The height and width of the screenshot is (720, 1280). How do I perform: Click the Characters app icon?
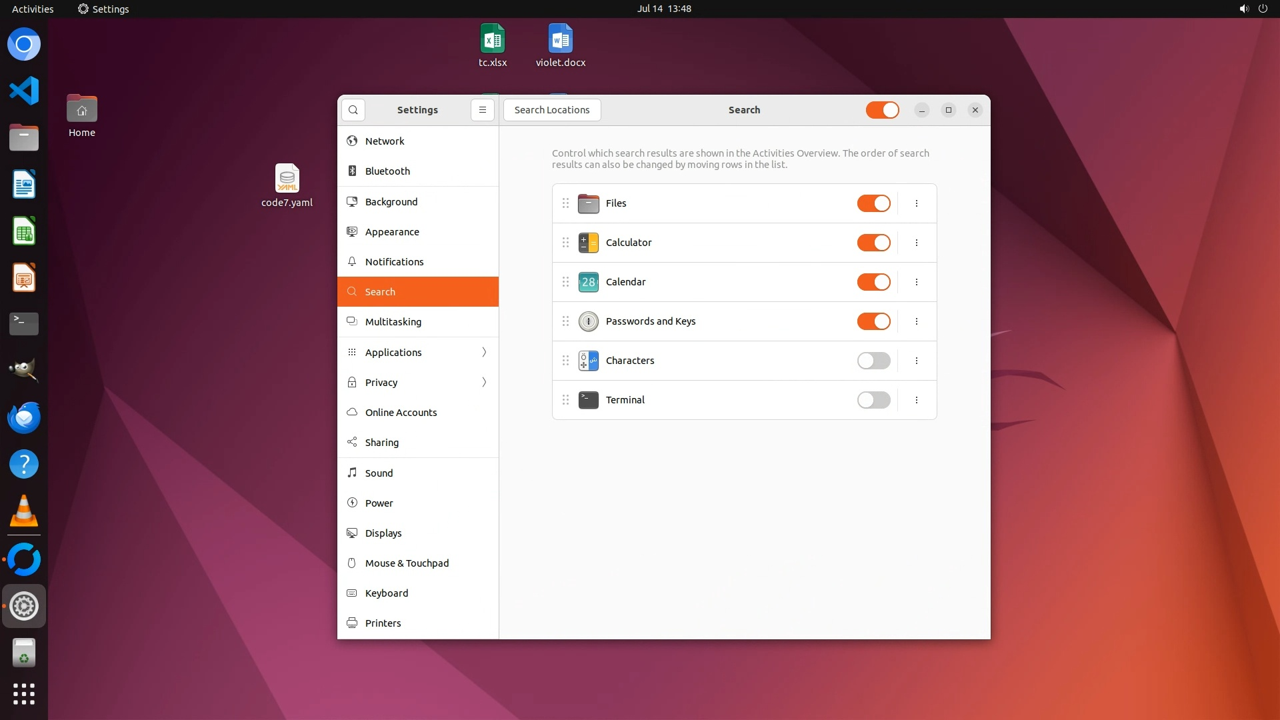[588, 361]
